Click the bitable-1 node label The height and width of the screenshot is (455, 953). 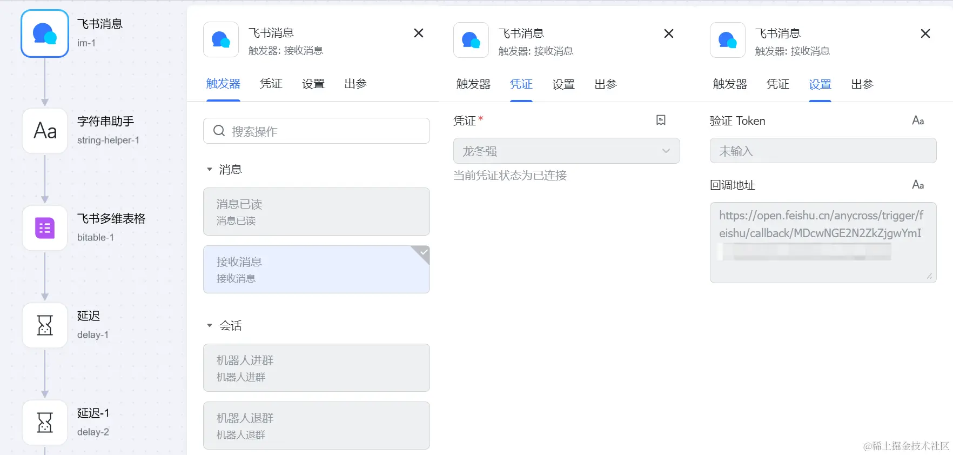[96, 238]
